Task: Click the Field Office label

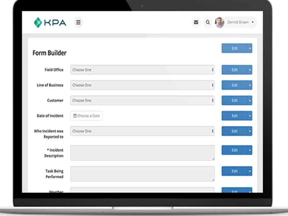Action: pos(54,70)
